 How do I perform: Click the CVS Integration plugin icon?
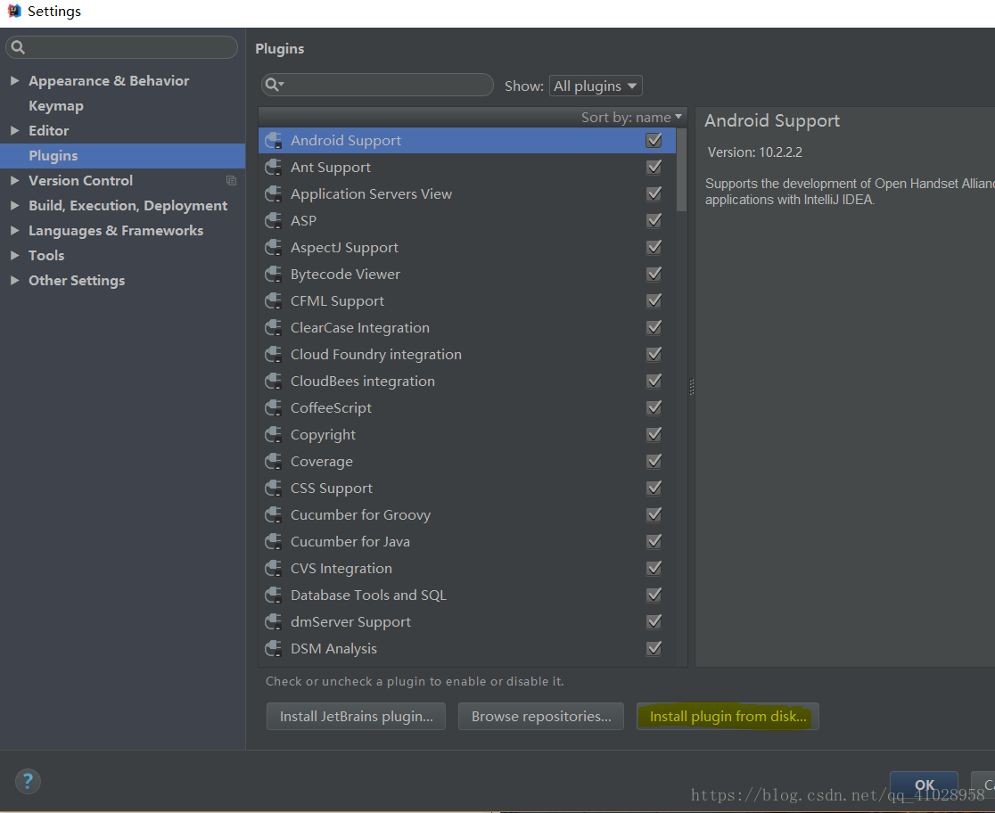point(274,568)
